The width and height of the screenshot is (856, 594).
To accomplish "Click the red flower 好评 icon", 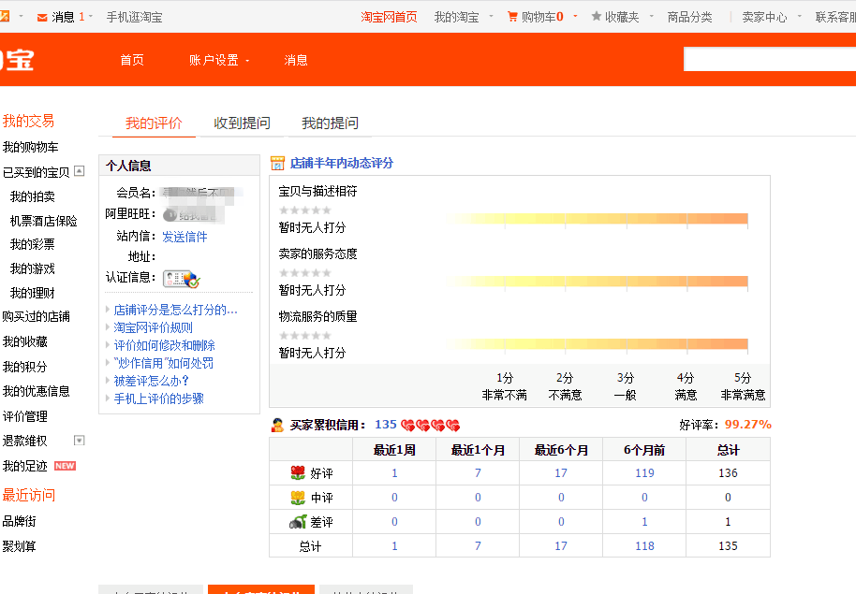I will [298, 473].
